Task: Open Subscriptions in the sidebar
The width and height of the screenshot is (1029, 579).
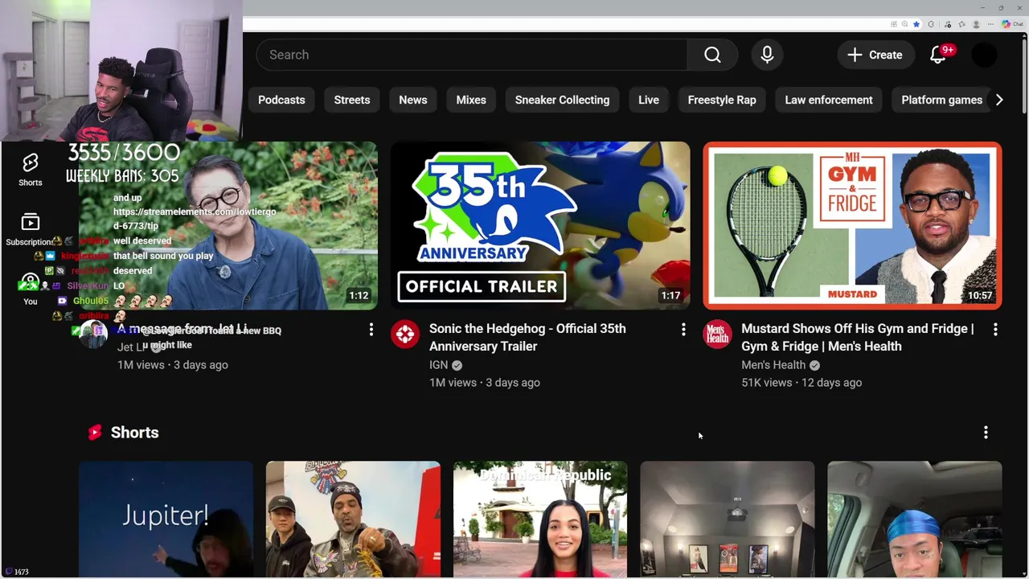Action: tap(31, 230)
